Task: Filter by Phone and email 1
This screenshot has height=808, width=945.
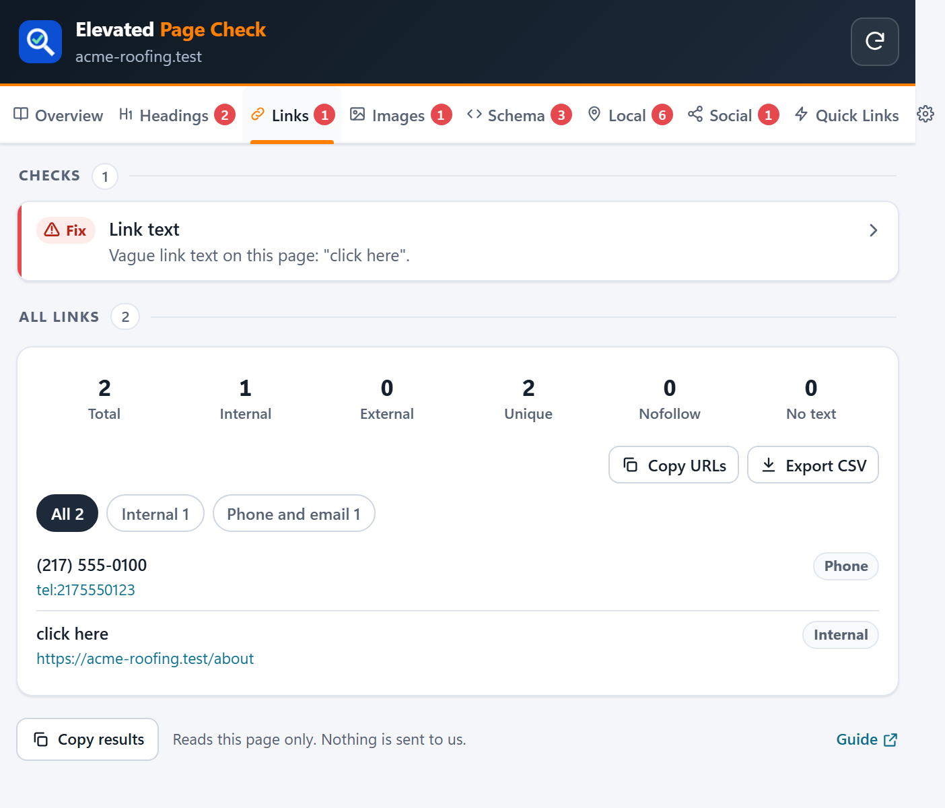Action: point(294,514)
